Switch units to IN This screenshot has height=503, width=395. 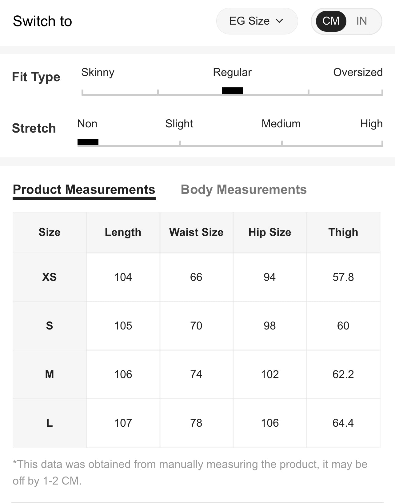coord(361,21)
